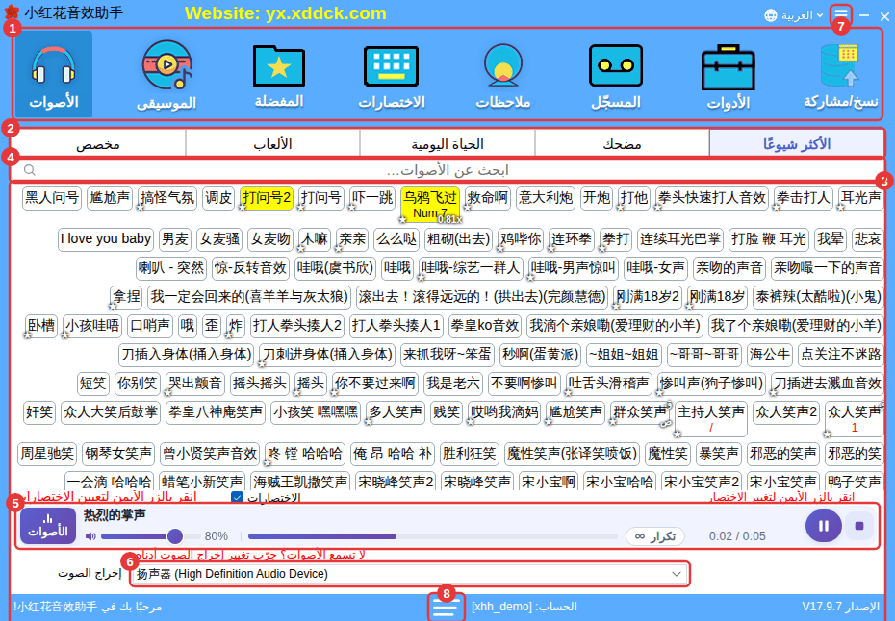Image resolution: width=895 pixels, height=621 pixels.
Task: Open the المفضلة favorites folder
Action: tap(279, 74)
